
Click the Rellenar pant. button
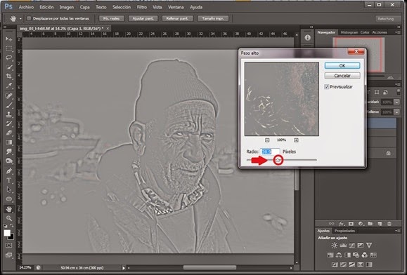click(178, 18)
